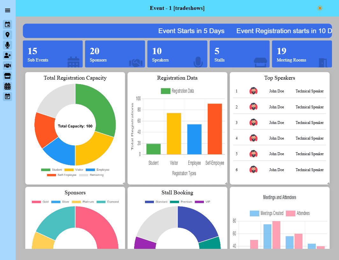The width and height of the screenshot is (339, 260).
Task: Select the location pin sidebar icon
Action: click(x=8, y=35)
